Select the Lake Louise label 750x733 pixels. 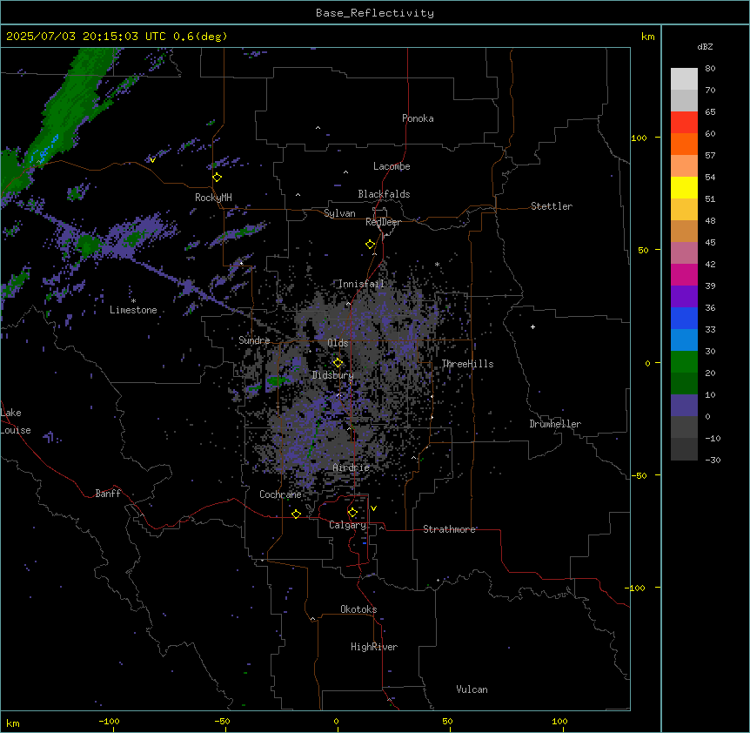pyautogui.click(x=16, y=421)
